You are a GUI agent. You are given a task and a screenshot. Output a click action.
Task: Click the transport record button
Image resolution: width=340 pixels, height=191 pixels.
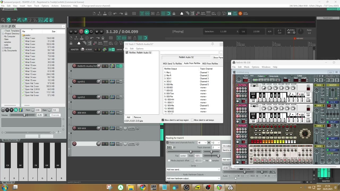pyautogui.click(x=81, y=32)
